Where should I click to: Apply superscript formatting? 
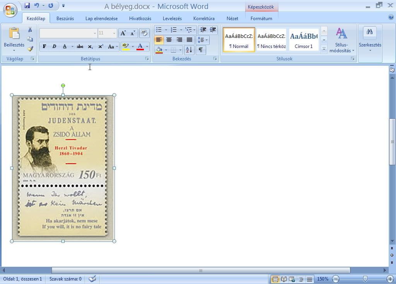[x=101, y=46]
